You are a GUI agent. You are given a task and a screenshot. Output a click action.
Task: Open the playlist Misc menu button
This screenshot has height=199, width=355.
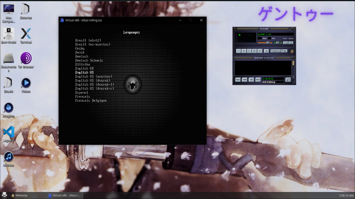click(x=258, y=80)
